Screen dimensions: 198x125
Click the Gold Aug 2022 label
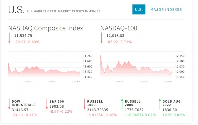pos(171,103)
